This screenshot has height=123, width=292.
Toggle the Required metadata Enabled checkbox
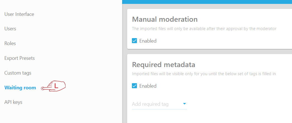click(134, 86)
